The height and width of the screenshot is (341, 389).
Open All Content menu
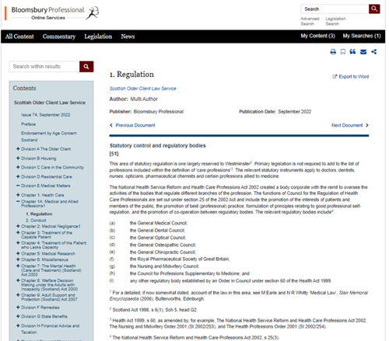(x=19, y=37)
